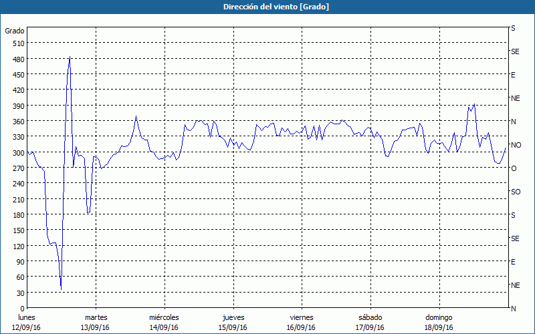Click the 'NO' compass label on the right axis
The width and height of the screenshot is (535, 334).
516,145
